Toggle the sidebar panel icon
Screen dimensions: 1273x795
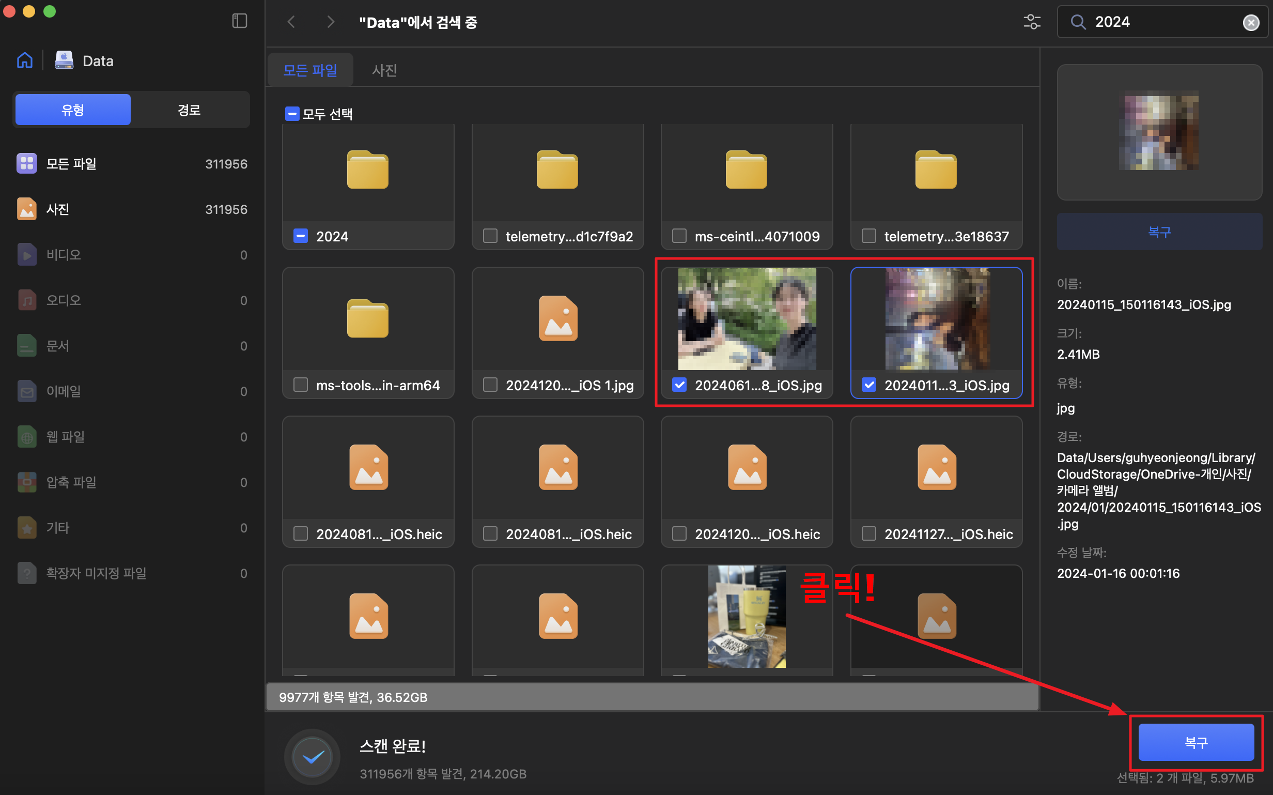click(x=240, y=21)
